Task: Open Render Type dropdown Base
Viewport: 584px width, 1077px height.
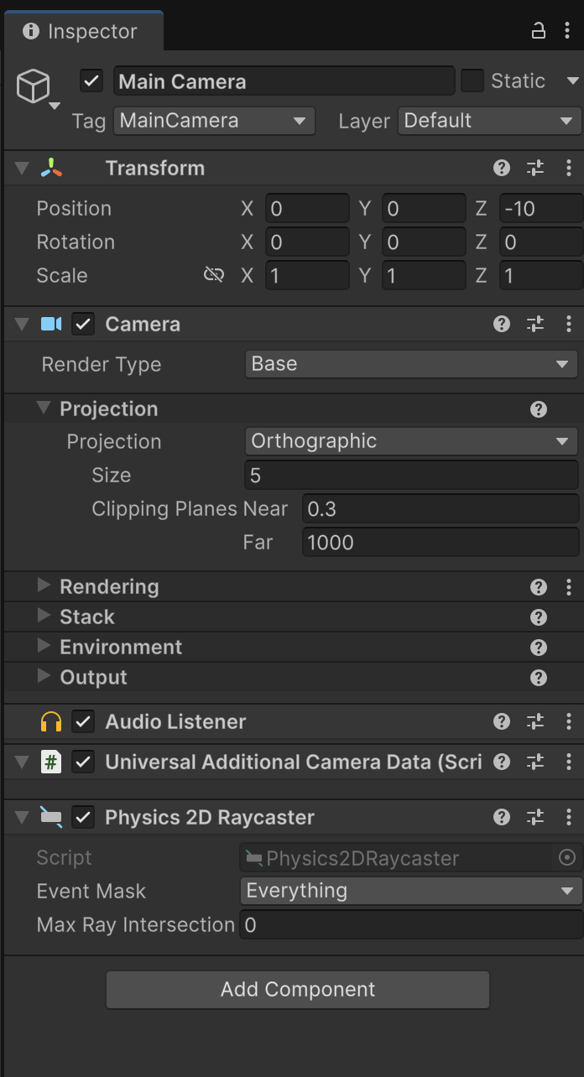Action: tap(411, 364)
